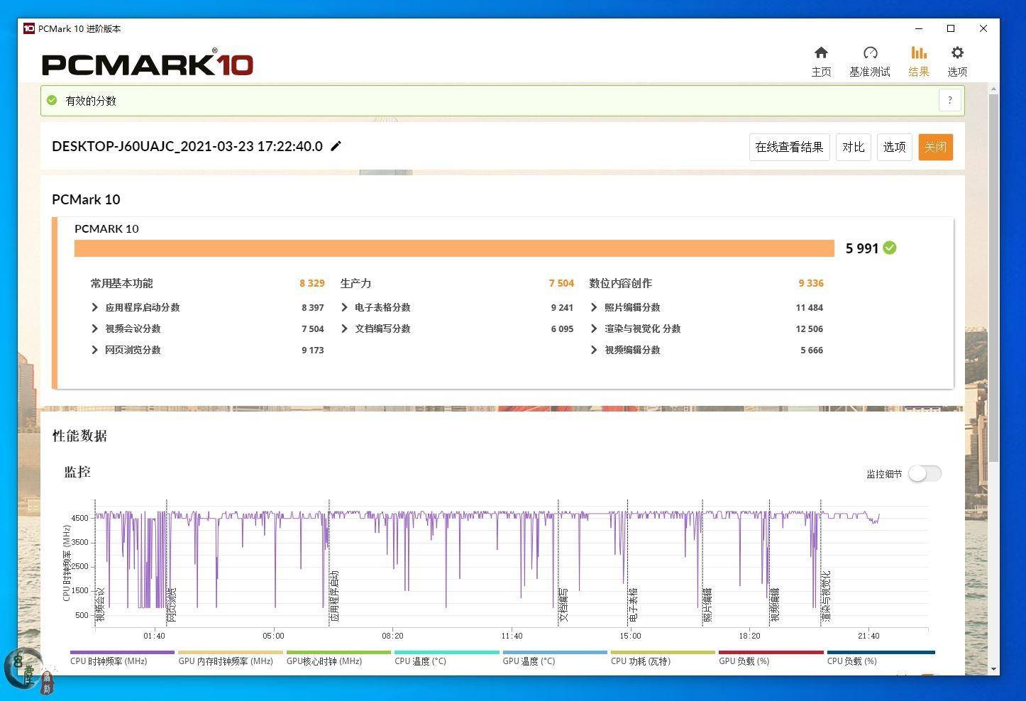Click 在线查看结果 button
The height and width of the screenshot is (701, 1026).
click(789, 147)
